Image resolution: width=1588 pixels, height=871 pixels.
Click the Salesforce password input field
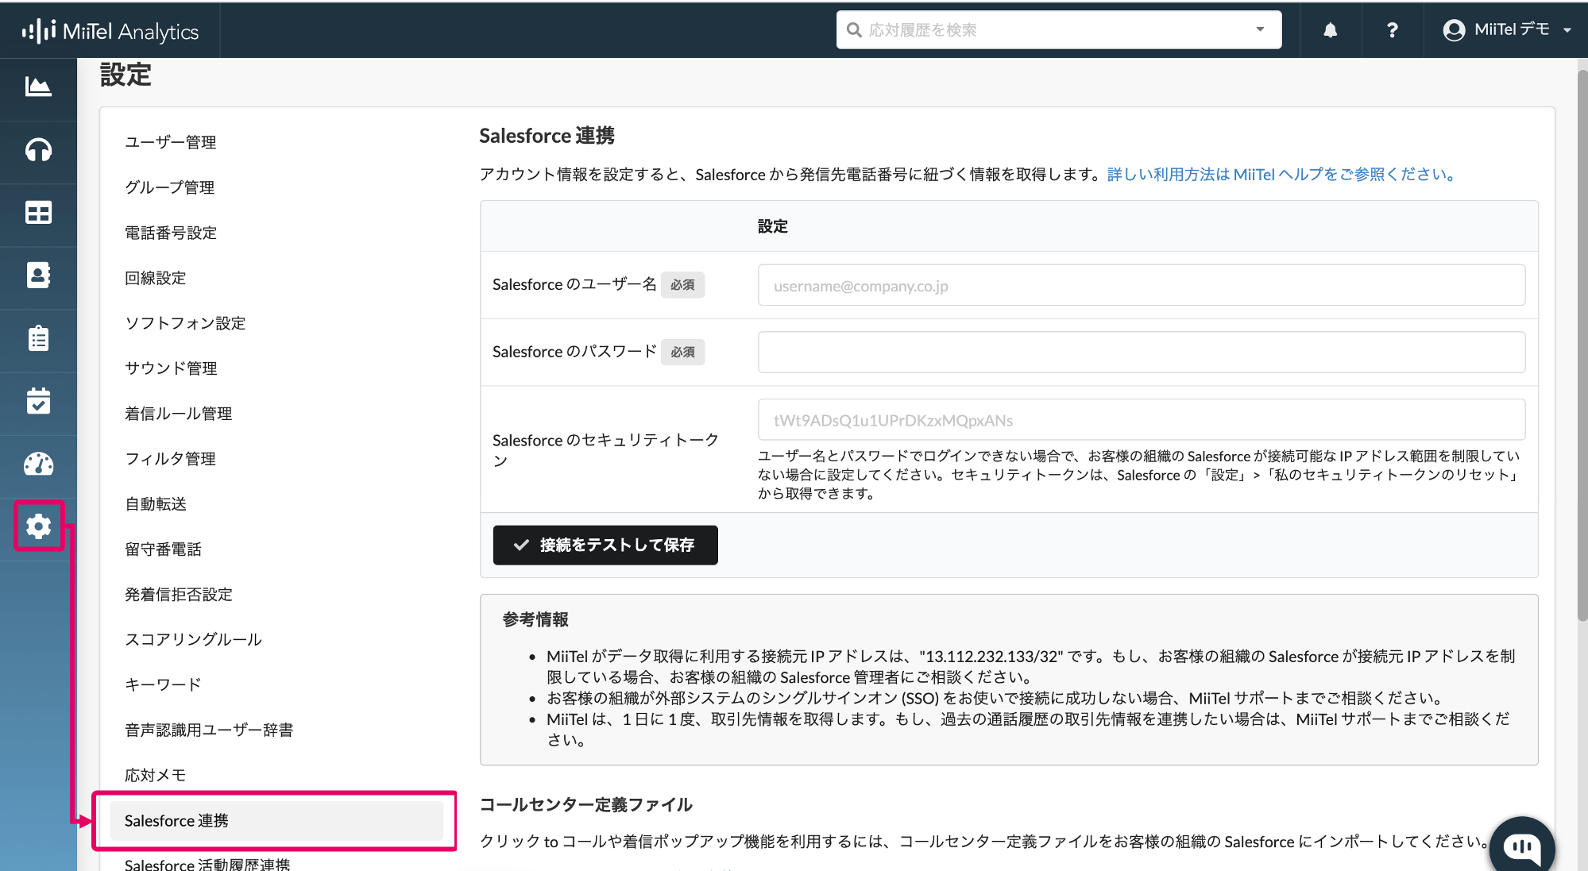1141,353
